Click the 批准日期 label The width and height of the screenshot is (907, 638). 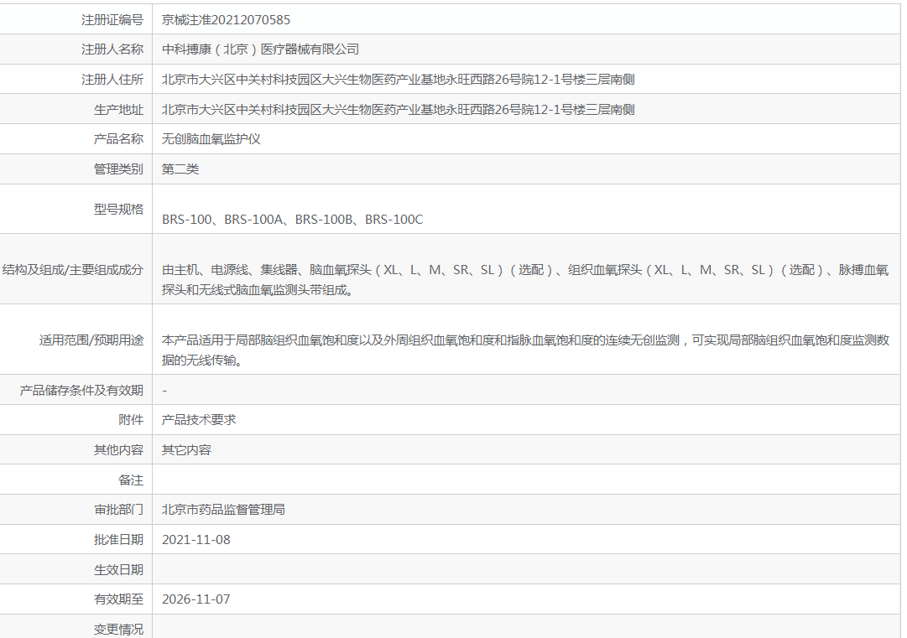click(x=118, y=540)
